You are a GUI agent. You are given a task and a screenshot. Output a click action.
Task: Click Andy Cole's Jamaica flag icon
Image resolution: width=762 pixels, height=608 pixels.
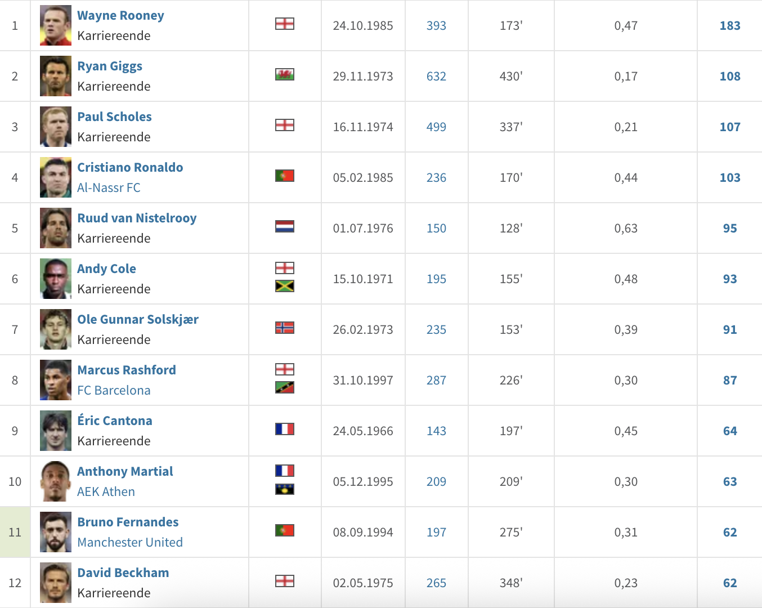point(285,286)
